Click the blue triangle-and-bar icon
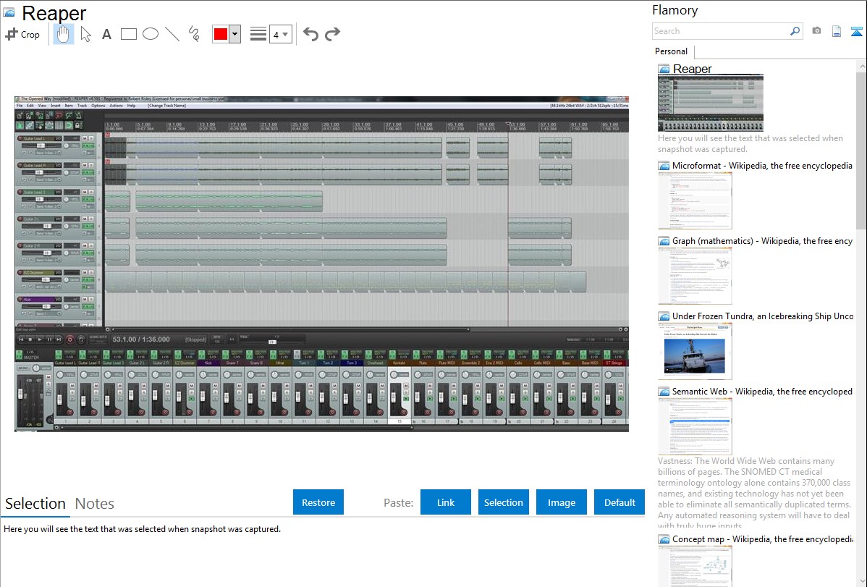 (856, 32)
